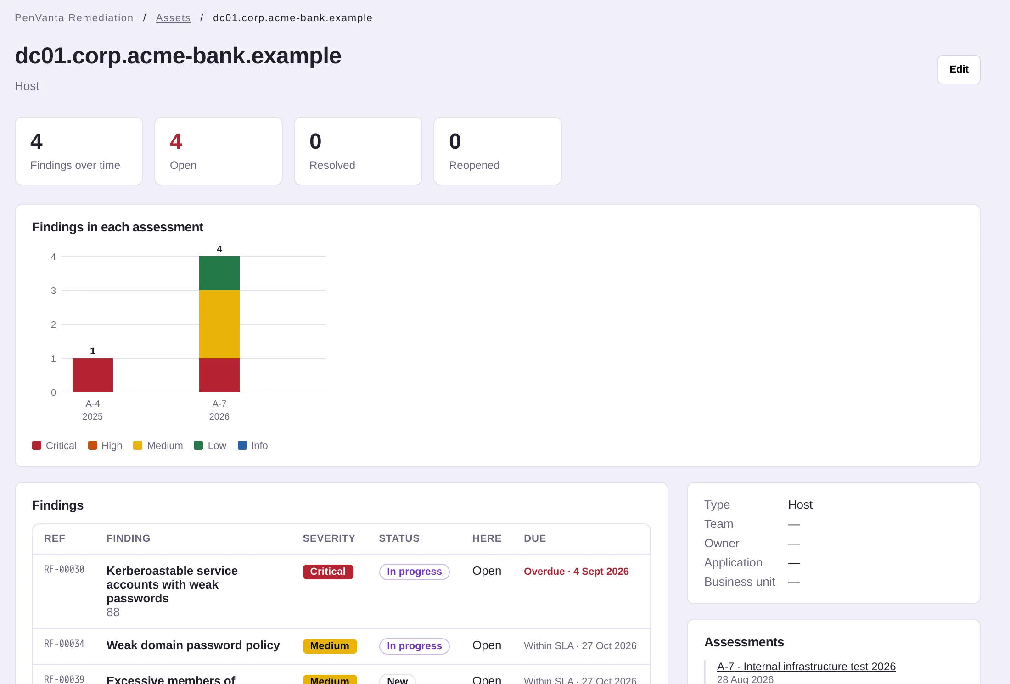Click the Critical legend swatch

[x=37, y=445]
